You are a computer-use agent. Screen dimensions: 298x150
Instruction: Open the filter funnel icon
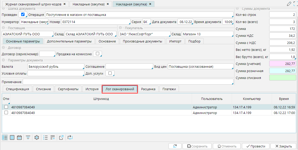[28, 137]
